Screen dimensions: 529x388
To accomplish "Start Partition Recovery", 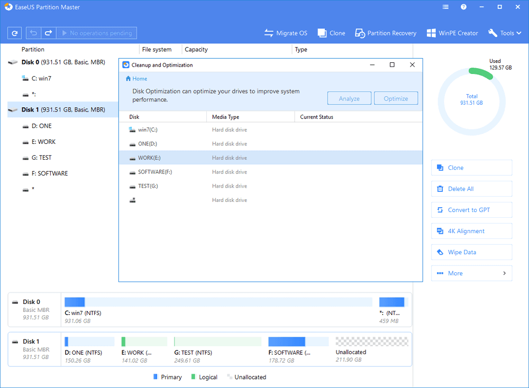I will [386, 33].
